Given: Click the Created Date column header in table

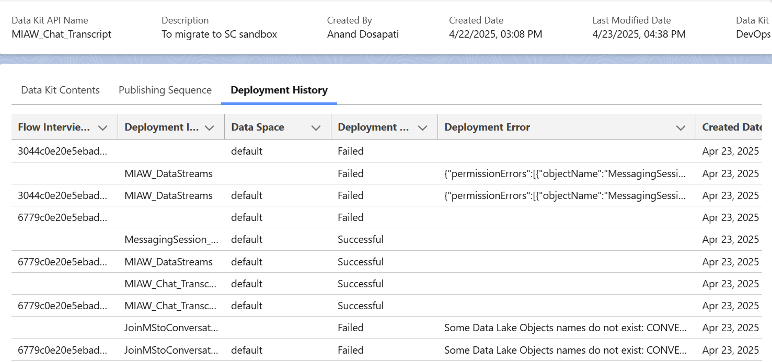Looking at the screenshot, I should pos(732,127).
